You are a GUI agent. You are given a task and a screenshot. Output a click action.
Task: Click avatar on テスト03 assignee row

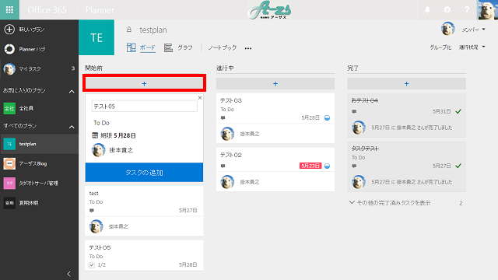click(x=227, y=134)
